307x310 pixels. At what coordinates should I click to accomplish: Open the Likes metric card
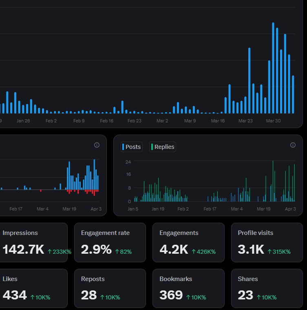[x=33, y=288]
